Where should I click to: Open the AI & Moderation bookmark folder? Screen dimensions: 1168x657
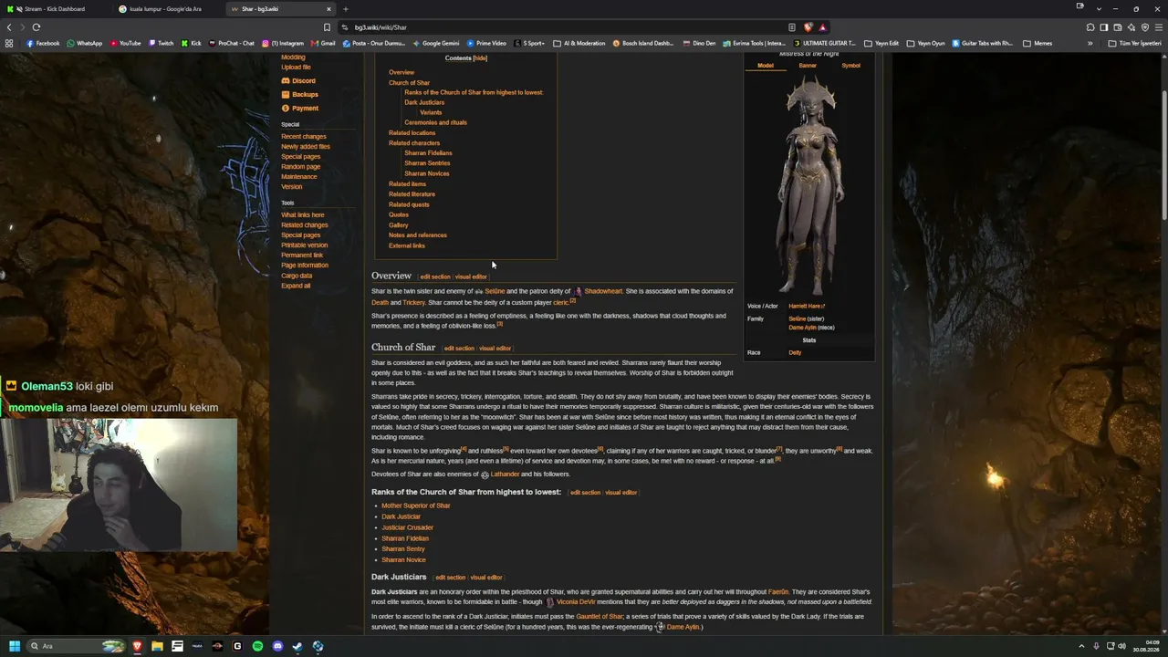579,43
